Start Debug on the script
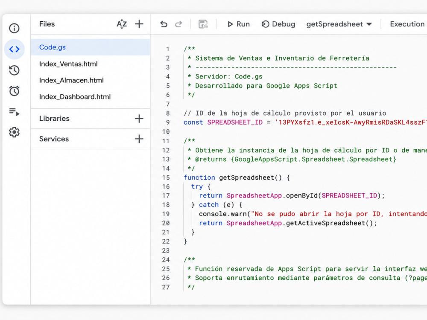Screen dimensions: 427x320 278,24
